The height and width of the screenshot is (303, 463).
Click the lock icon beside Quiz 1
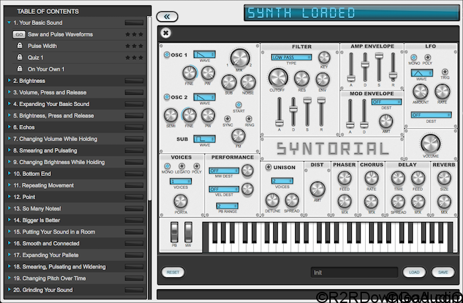pos(19,57)
